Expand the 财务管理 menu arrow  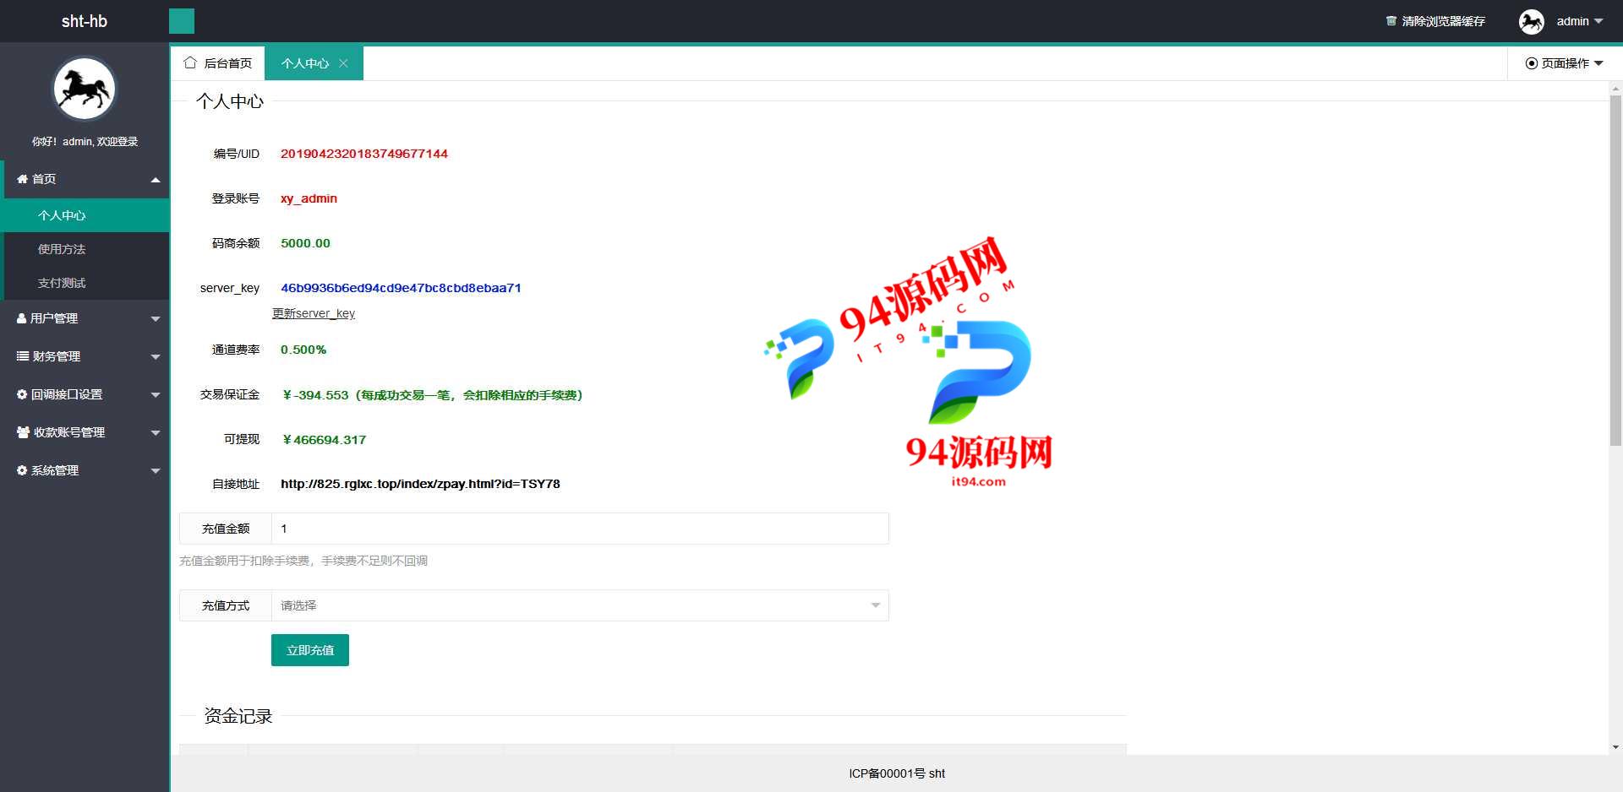coord(156,356)
